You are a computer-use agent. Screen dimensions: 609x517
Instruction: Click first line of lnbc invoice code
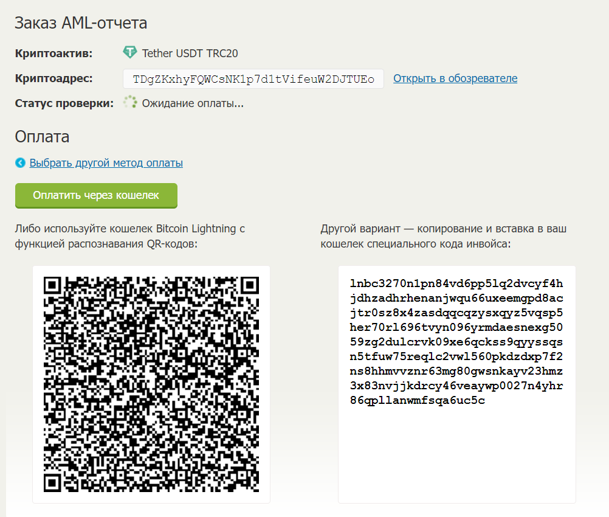point(456,283)
